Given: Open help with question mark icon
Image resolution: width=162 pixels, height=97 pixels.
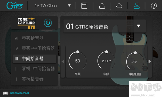Looking at the screenshot, I should click(154, 6).
